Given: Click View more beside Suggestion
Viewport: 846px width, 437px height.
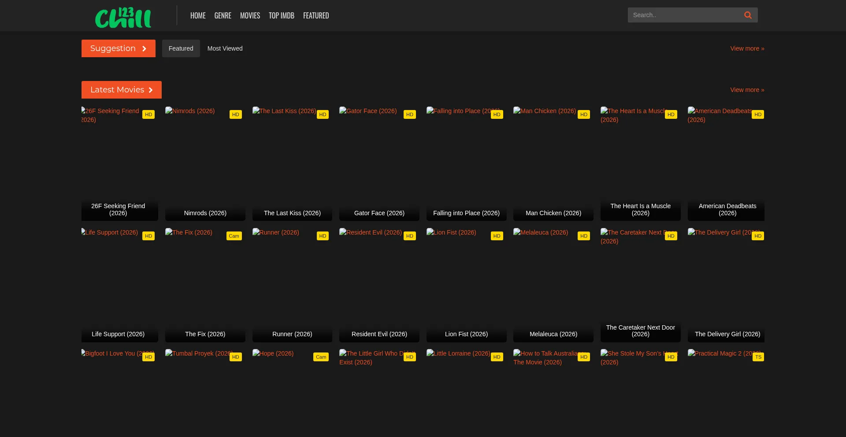Looking at the screenshot, I should coord(747,48).
